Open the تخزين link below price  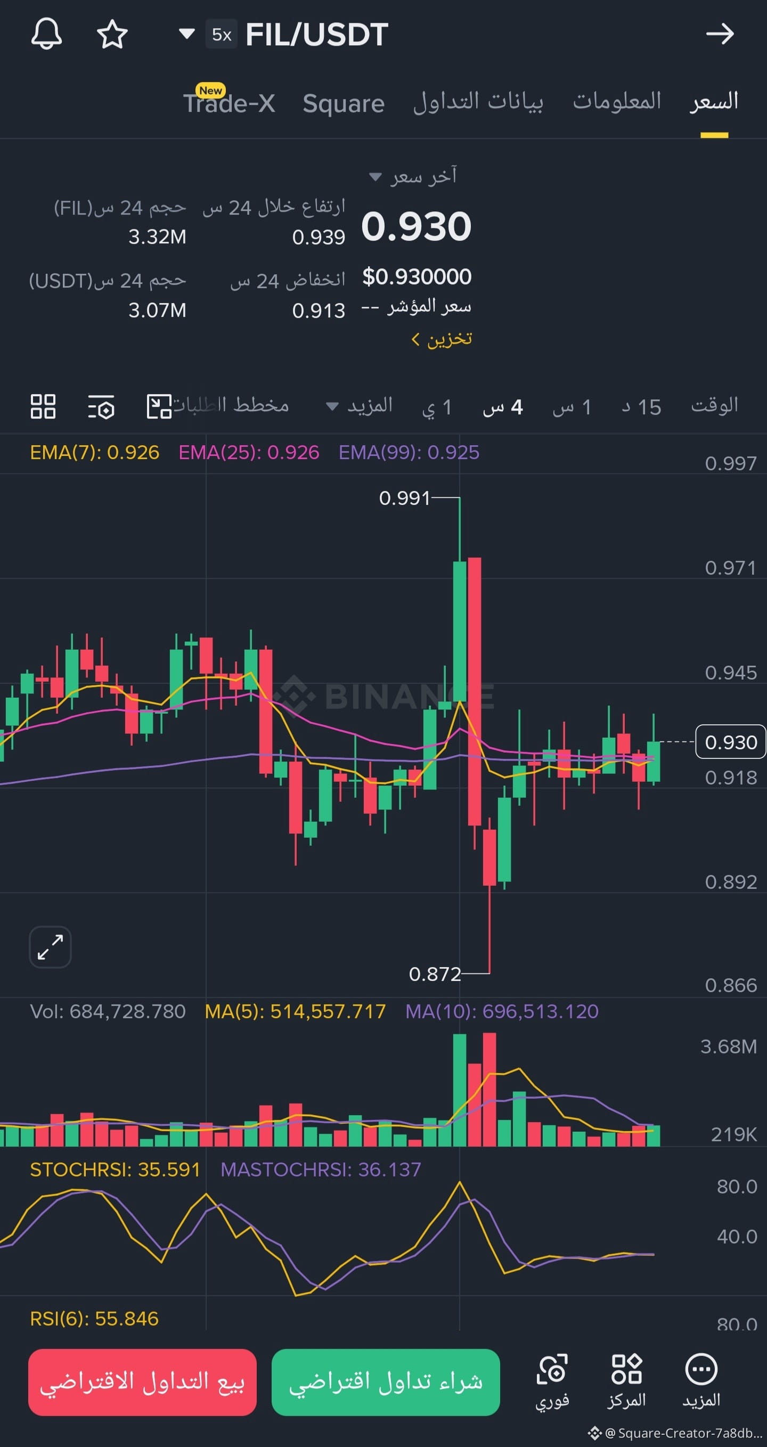tap(442, 339)
